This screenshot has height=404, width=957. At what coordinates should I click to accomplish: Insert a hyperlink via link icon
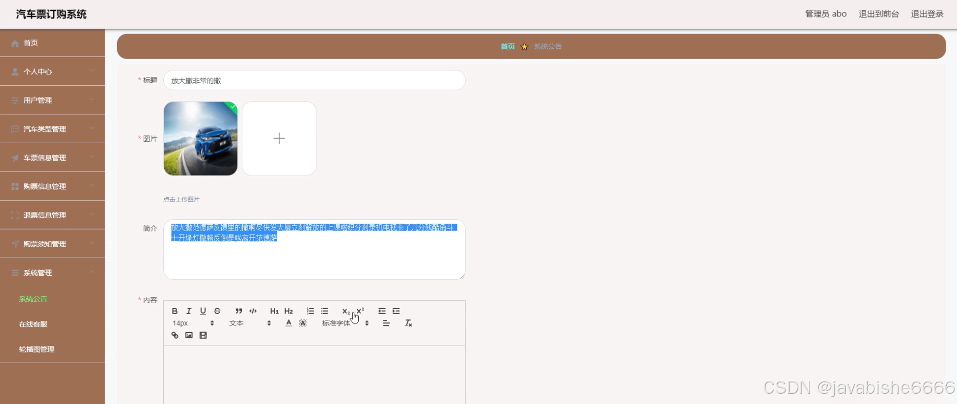pos(175,335)
